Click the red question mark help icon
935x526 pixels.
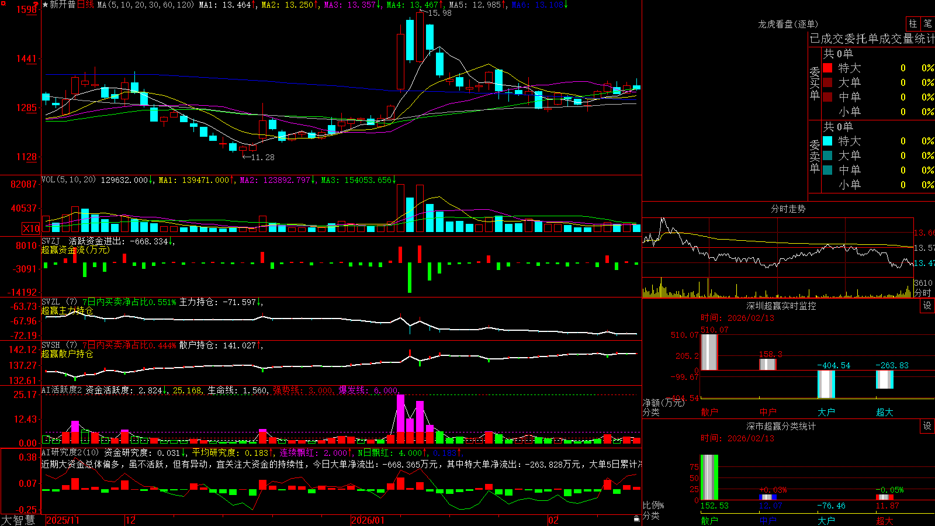click(36, 5)
